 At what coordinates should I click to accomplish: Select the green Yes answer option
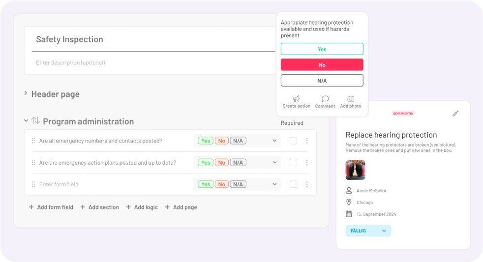coord(322,49)
